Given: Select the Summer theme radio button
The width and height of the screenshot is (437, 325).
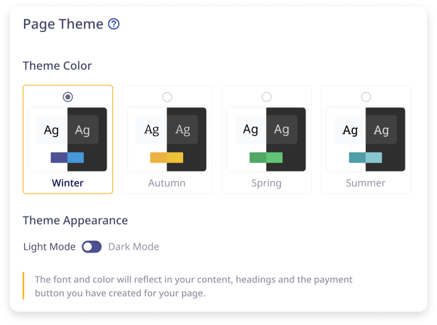Looking at the screenshot, I should [366, 97].
